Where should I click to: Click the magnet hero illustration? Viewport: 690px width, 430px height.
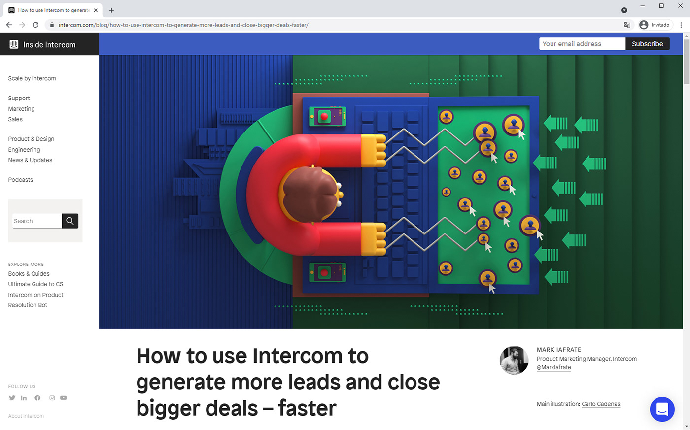(x=391, y=192)
